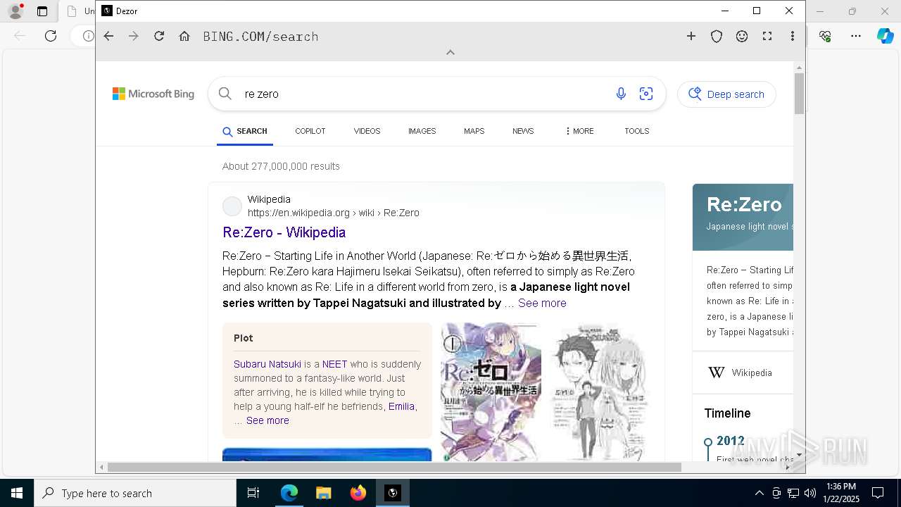Click the Plot card heading
901x507 pixels.
tap(244, 338)
